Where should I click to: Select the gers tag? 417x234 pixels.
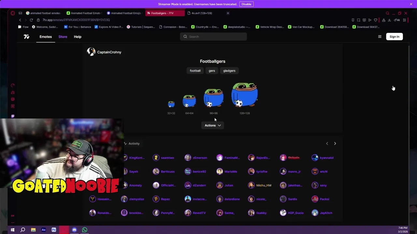(x=212, y=71)
